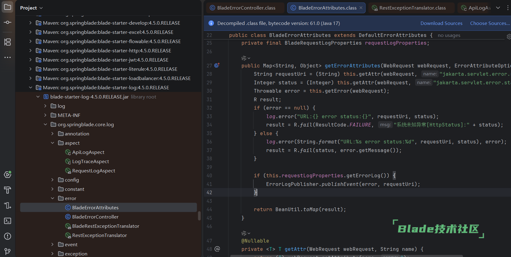Image resolution: width=511 pixels, height=257 pixels.
Task: Expand the blade-starter-jwt Maven library
Action: tap(30, 60)
